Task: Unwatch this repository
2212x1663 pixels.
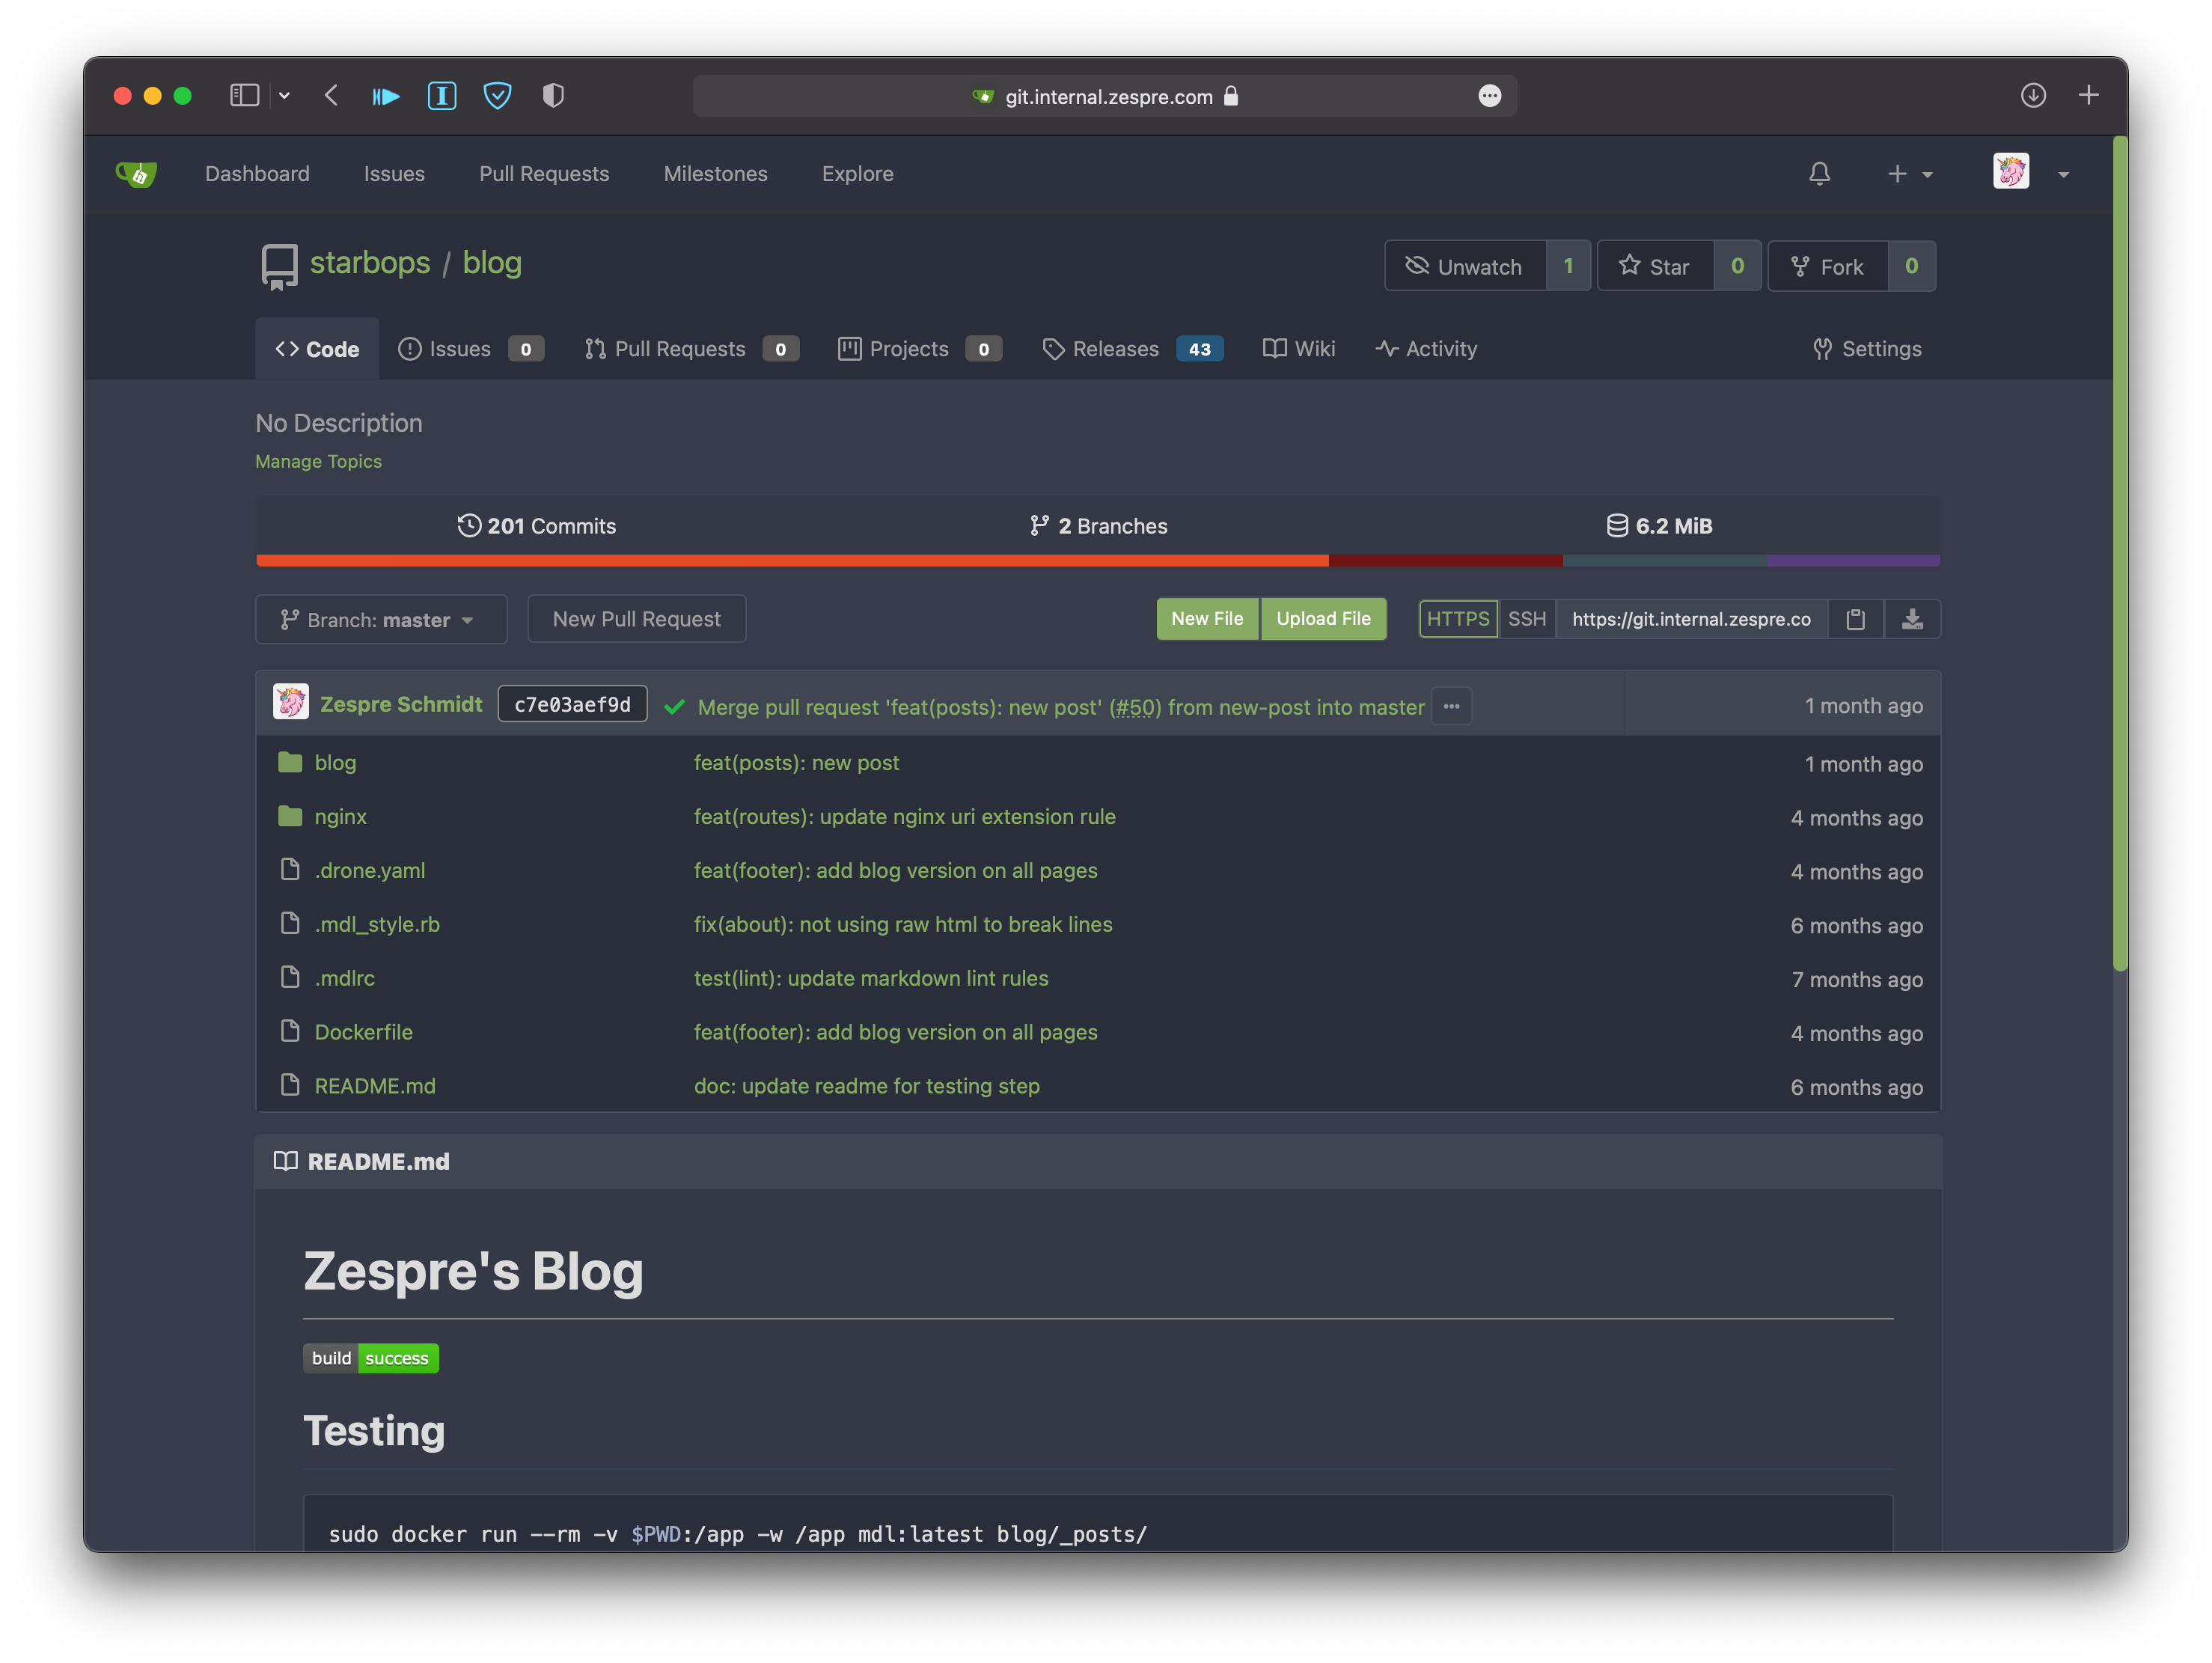Action: tap(1464, 265)
